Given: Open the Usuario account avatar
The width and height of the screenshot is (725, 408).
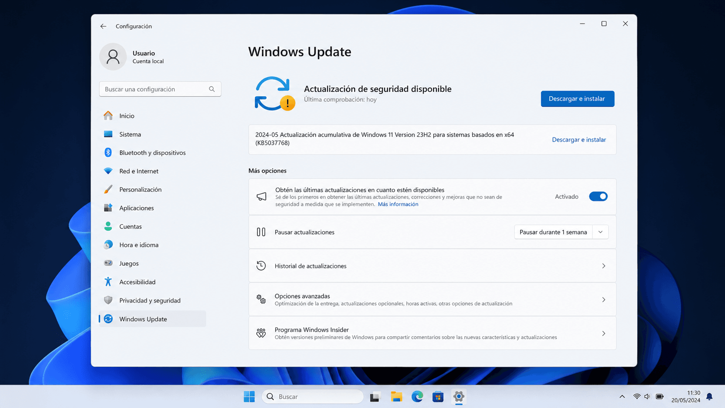Looking at the screenshot, I should tap(113, 56).
